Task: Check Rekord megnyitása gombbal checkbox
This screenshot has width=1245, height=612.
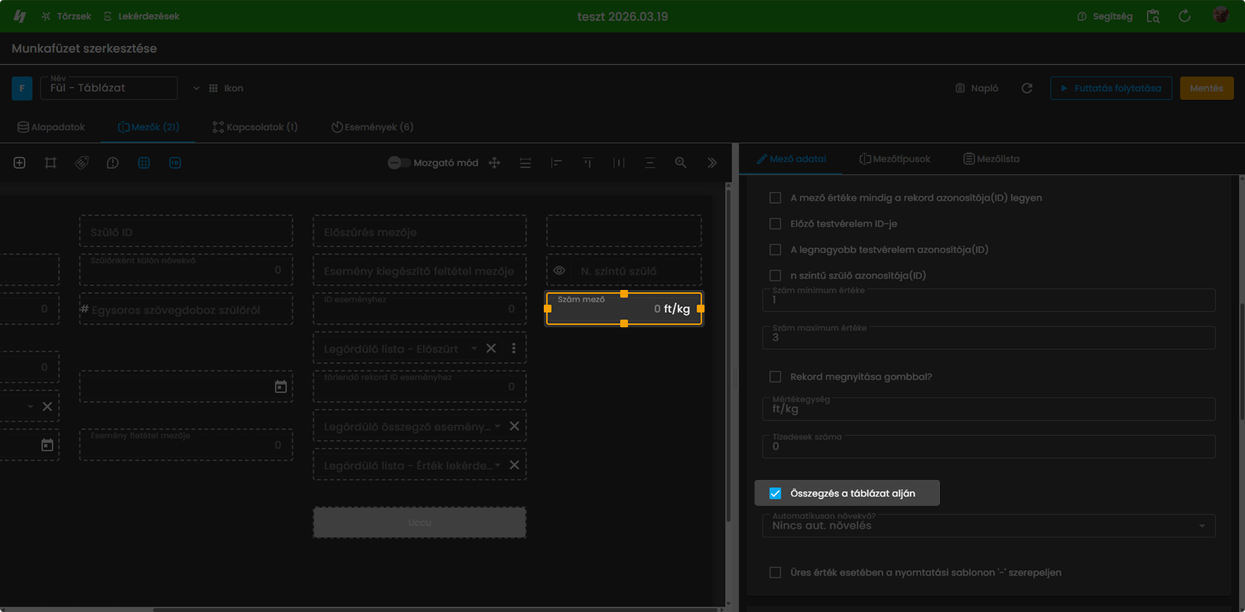Action: pos(775,377)
